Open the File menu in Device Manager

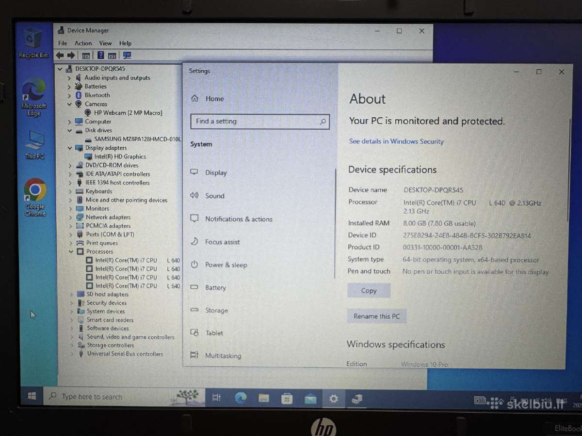coord(63,43)
